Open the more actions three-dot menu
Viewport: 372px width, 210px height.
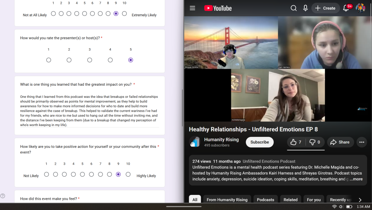click(362, 142)
